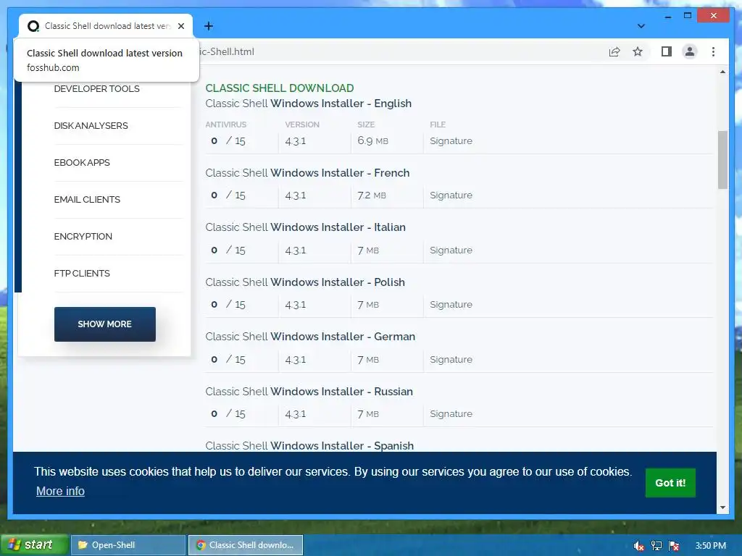Image resolution: width=742 pixels, height=556 pixels.
Task: Download Classic Shell Windows Installer - Italian
Action: click(306, 227)
